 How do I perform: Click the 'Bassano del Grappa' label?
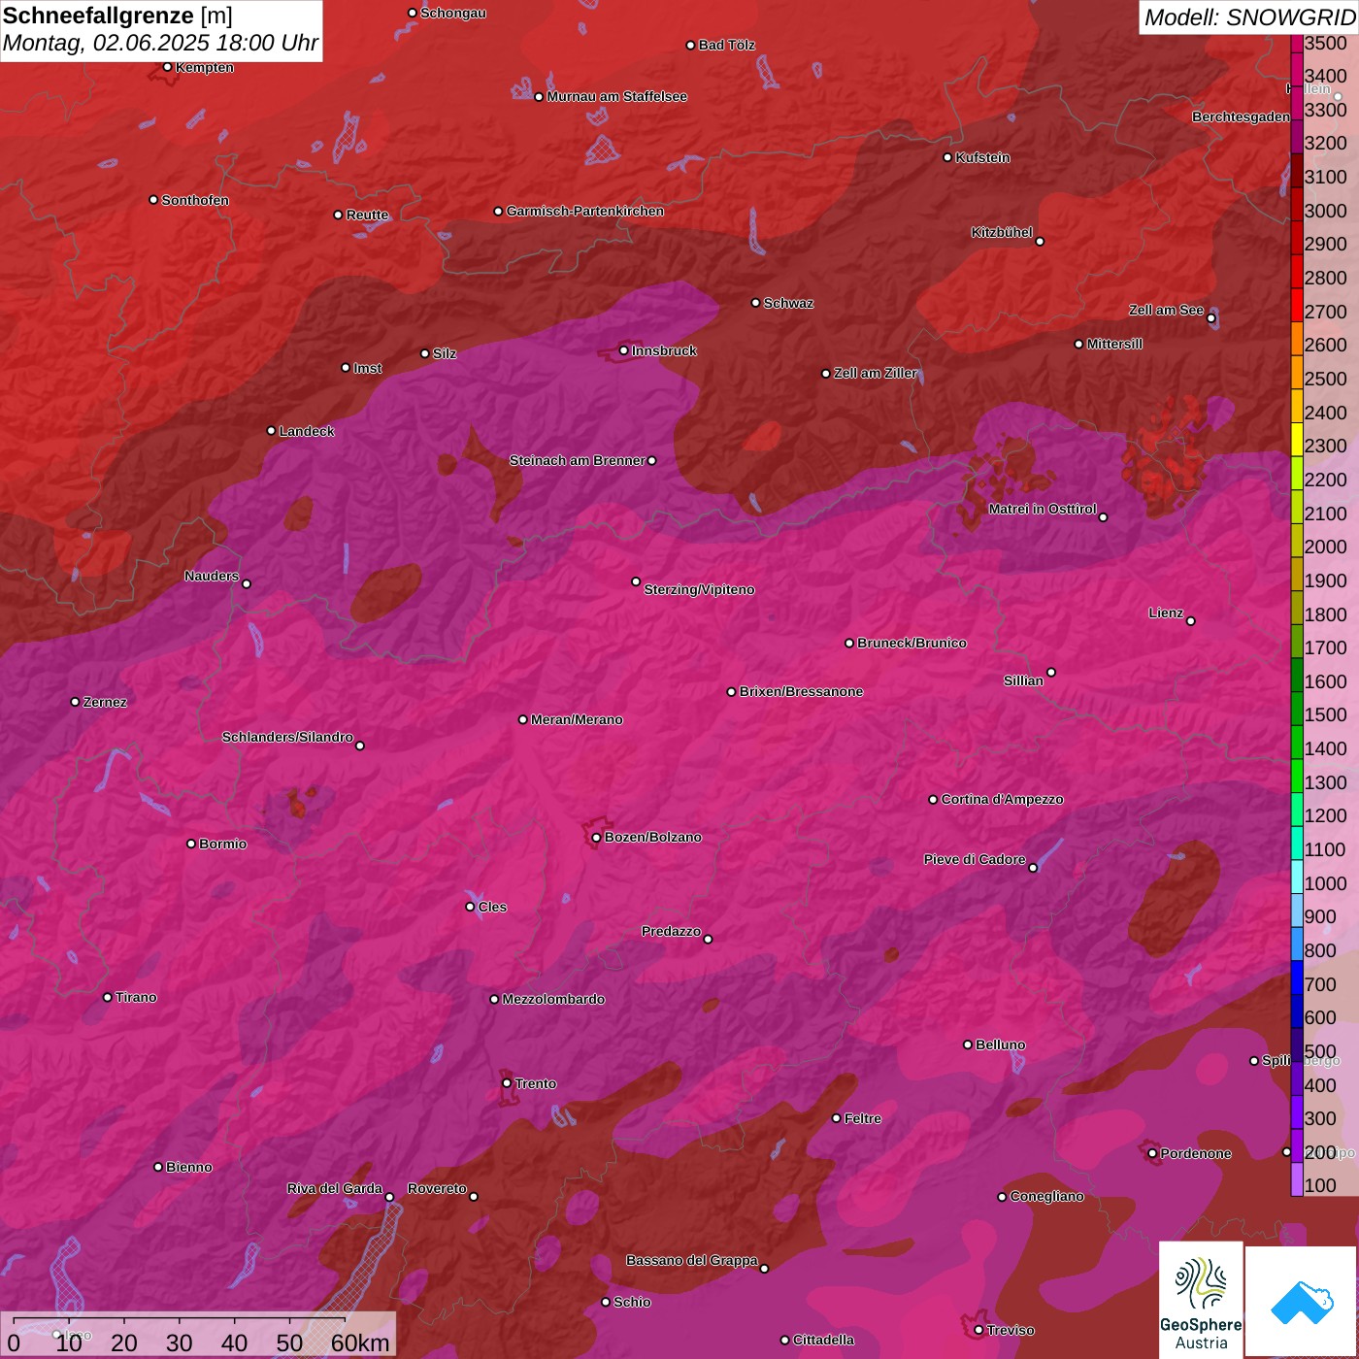coord(692,1260)
